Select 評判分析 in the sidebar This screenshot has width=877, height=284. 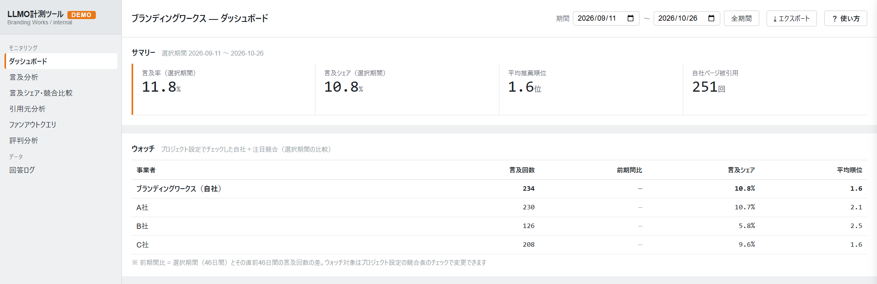tap(61, 140)
